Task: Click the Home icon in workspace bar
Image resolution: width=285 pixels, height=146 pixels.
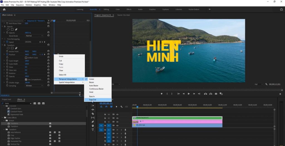Action: coord(4,9)
